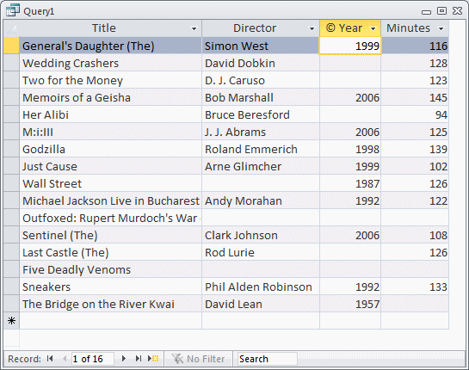Open © Year column dropdown arrow
469x370 pixels.
pos(373,28)
